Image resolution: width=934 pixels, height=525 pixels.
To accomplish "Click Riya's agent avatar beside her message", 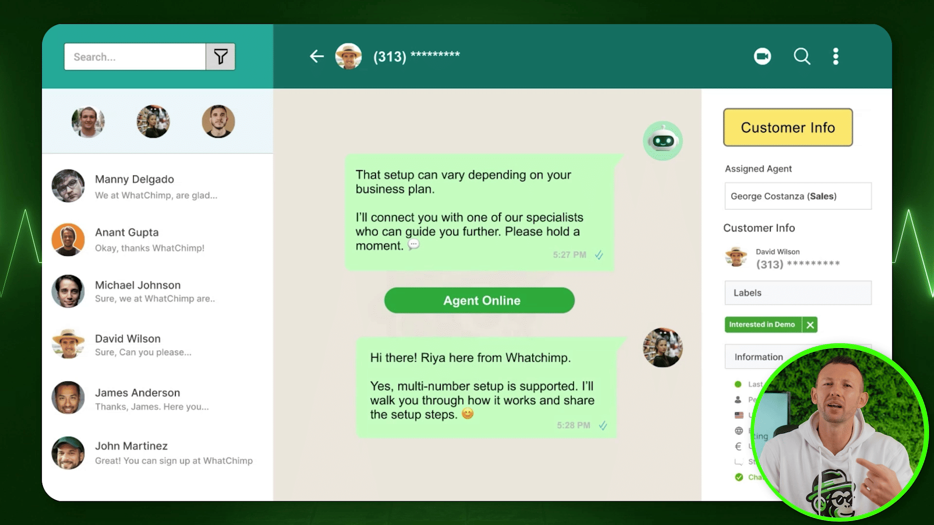I will point(663,348).
